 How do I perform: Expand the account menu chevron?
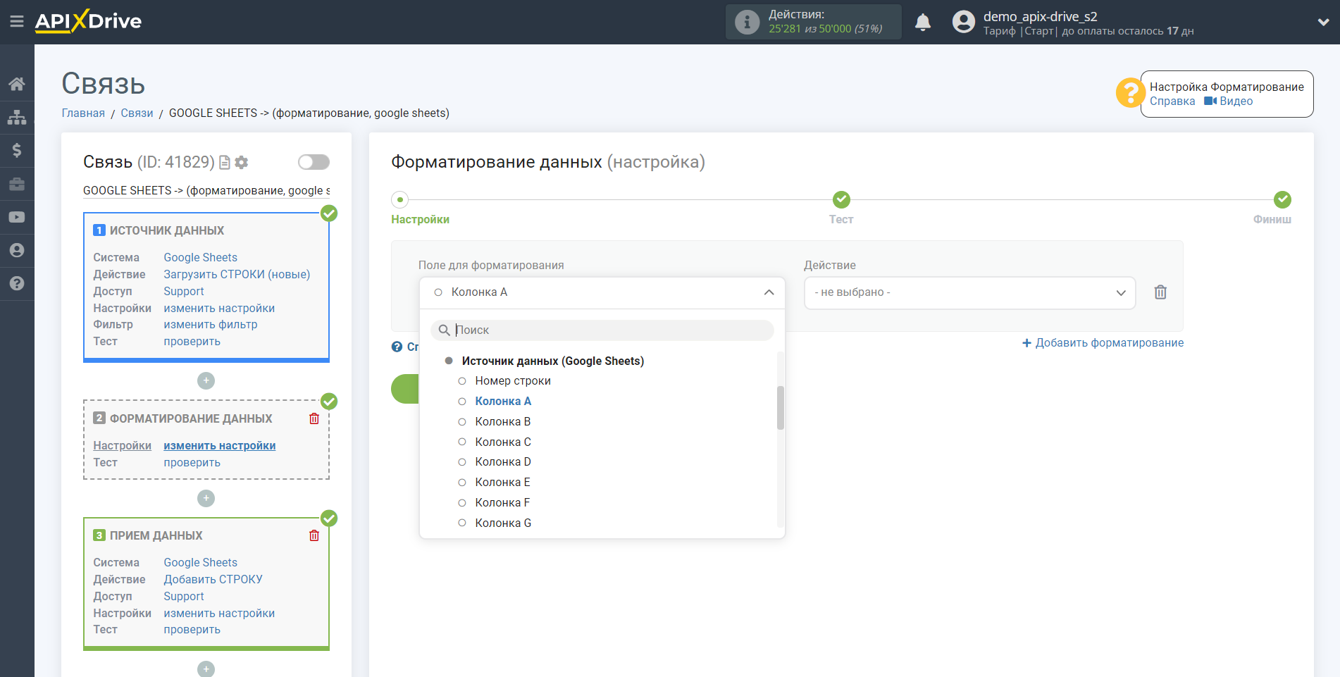[x=1323, y=23]
